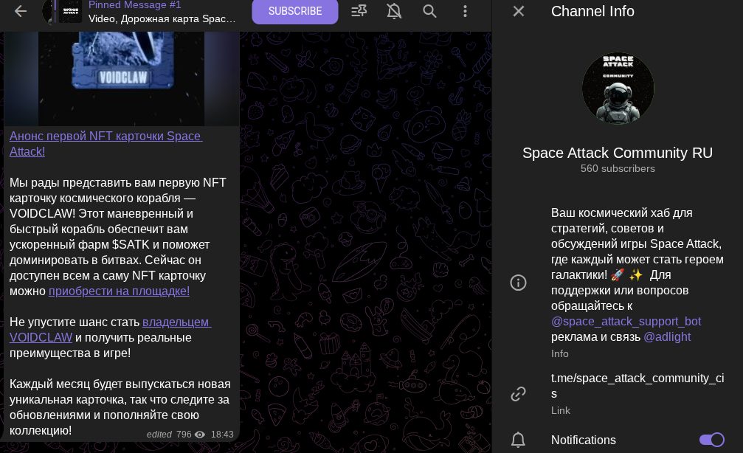Click the chain link icon
The image size is (743, 453).
coord(518,394)
